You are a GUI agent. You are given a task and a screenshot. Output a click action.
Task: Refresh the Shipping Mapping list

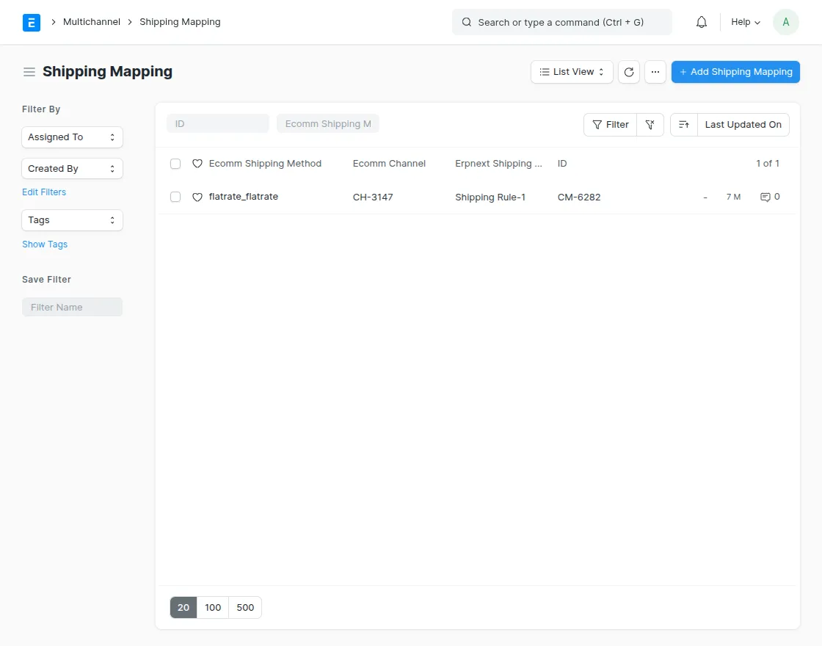[629, 71]
